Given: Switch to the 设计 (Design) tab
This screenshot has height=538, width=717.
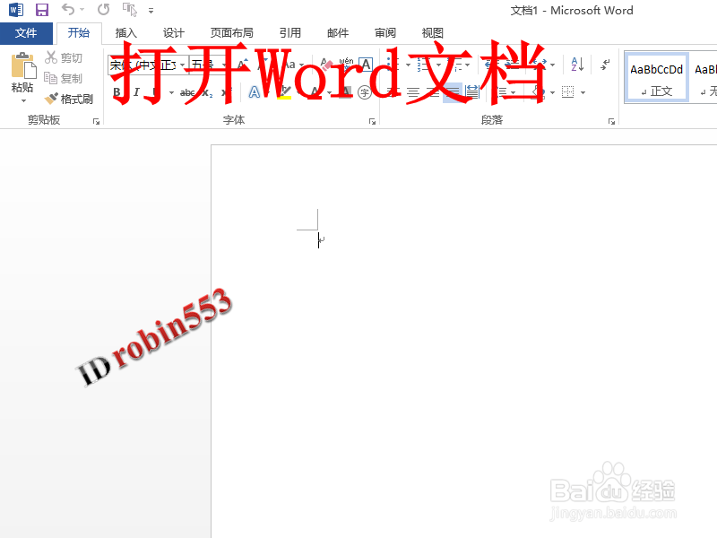Looking at the screenshot, I should pyautogui.click(x=173, y=33).
